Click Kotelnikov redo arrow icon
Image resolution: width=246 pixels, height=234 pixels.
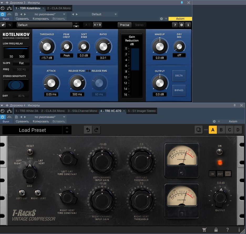10,25
